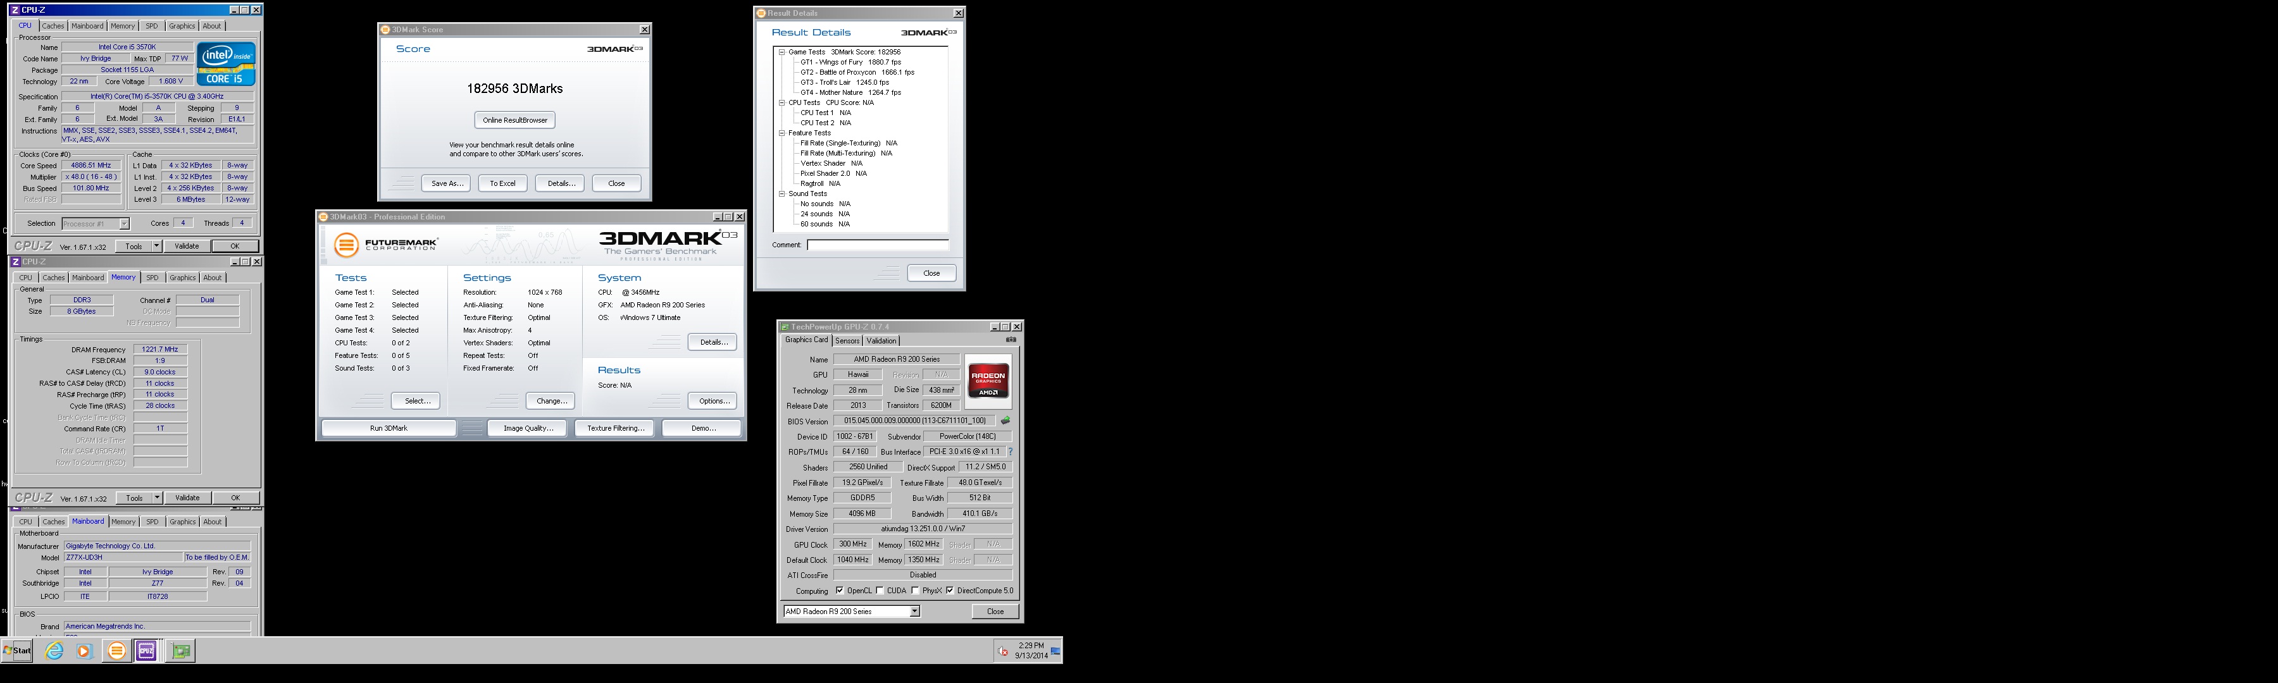Switch to 3DMark03 via taskbar icon
2278x683 pixels.
point(116,651)
